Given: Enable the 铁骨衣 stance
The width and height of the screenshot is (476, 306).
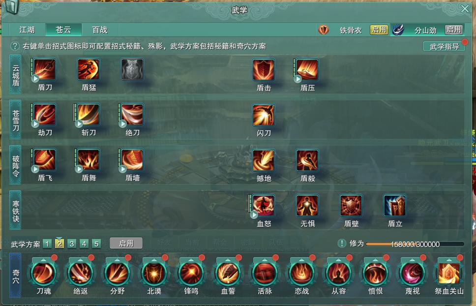Looking at the screenshot, I should tap(379, 30).
